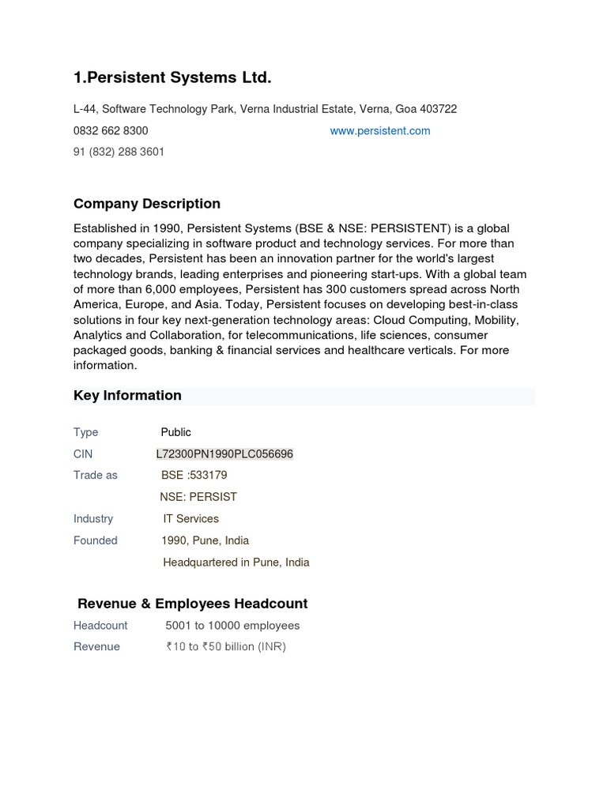The height and width of the screenshot is (809, 607).
Task: Select the phone number 0832 662 8300
Action: (x=111, y=131)
